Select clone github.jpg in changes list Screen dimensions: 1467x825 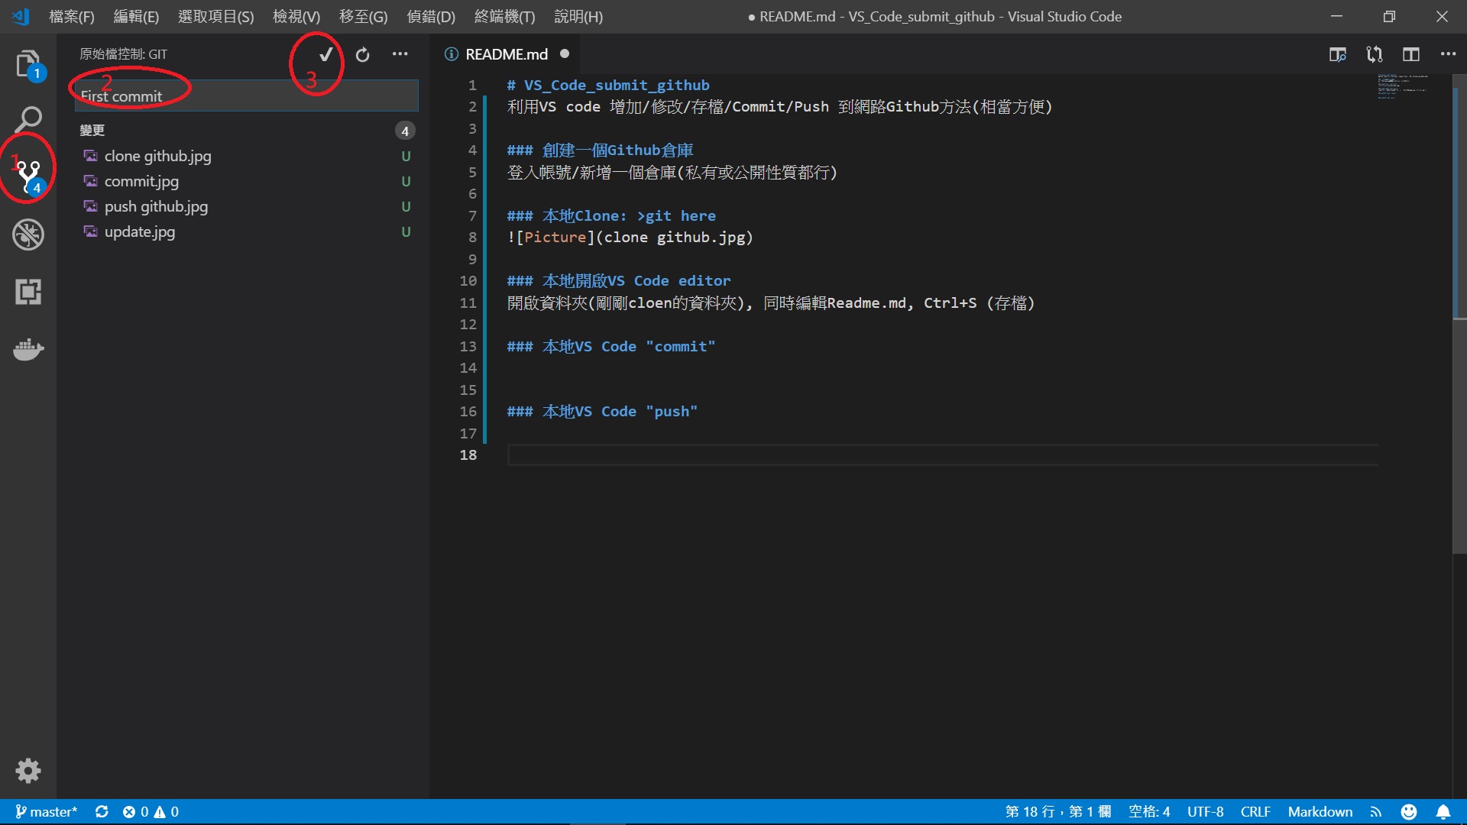(x=157, y=156)
